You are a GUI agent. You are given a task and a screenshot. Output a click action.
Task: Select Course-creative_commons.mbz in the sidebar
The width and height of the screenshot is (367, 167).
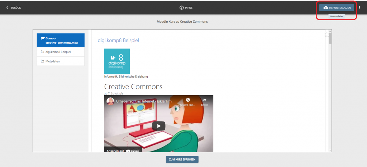click(61, 40)
